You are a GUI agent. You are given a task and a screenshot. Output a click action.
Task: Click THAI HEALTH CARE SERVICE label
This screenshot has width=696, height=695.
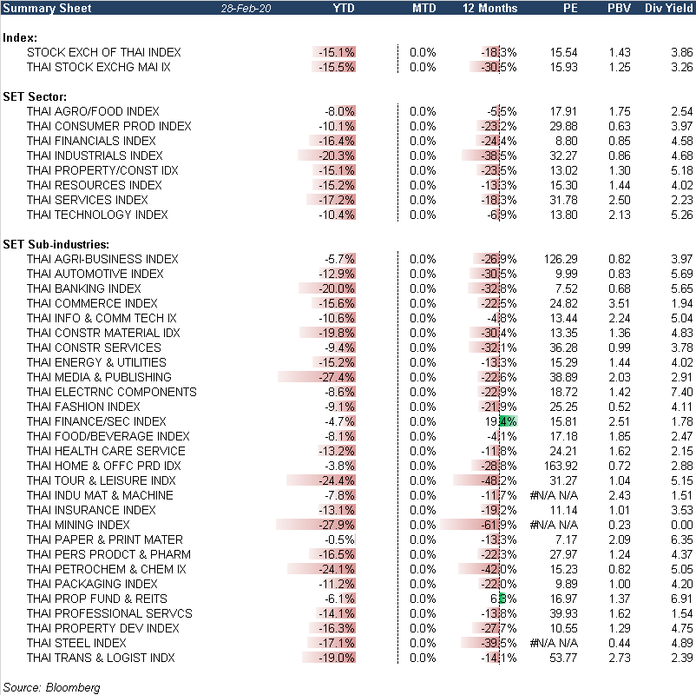pos(106,451)
